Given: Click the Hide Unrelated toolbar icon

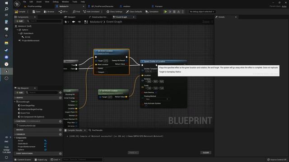Looking at the screenshot, I should tap(84, 12).
